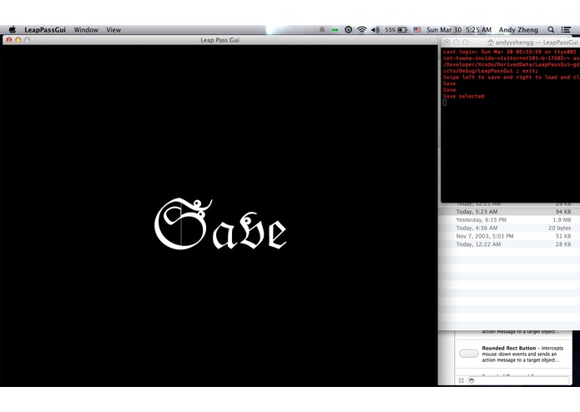
Task: Select the file row 'Today, 4:36 AM'
Action: (509, 228)
